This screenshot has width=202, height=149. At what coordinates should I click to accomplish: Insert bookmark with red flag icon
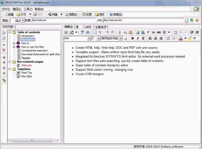(148, 33)
